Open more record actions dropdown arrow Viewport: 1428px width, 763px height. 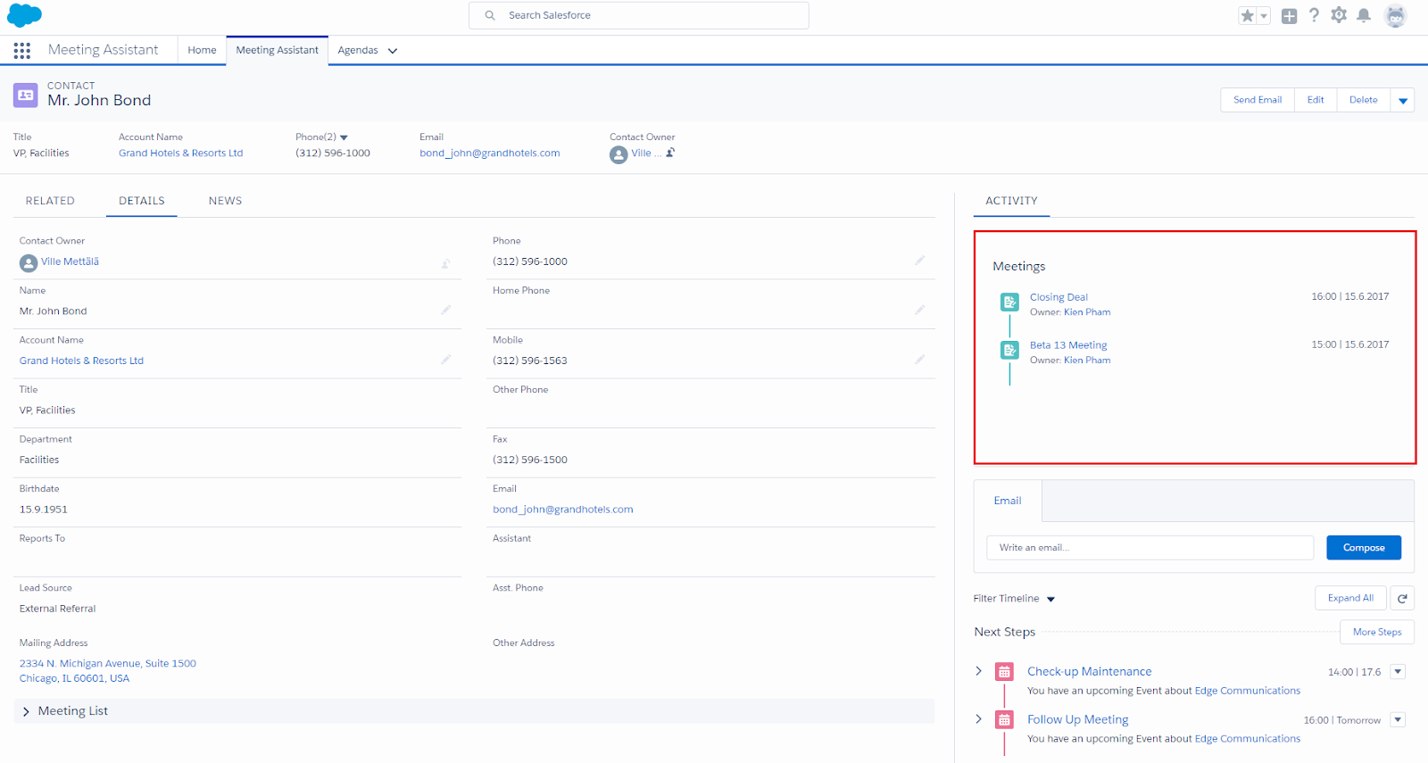1403,101
